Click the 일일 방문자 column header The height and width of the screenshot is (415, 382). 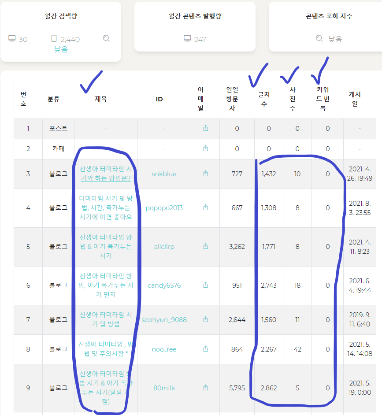coord(232,99)
